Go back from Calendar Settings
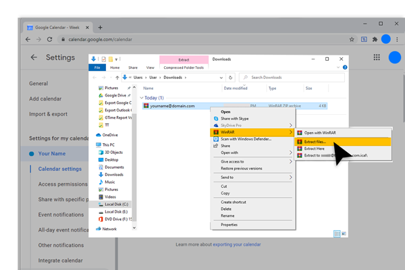This screenshot has height=270, width=405. pyautogui.click(x=34, y=57)
